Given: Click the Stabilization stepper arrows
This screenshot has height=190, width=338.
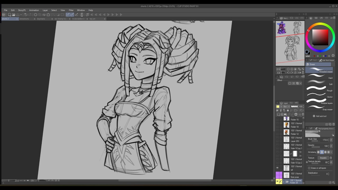Looking at the screenshot, I should point(328,174).
